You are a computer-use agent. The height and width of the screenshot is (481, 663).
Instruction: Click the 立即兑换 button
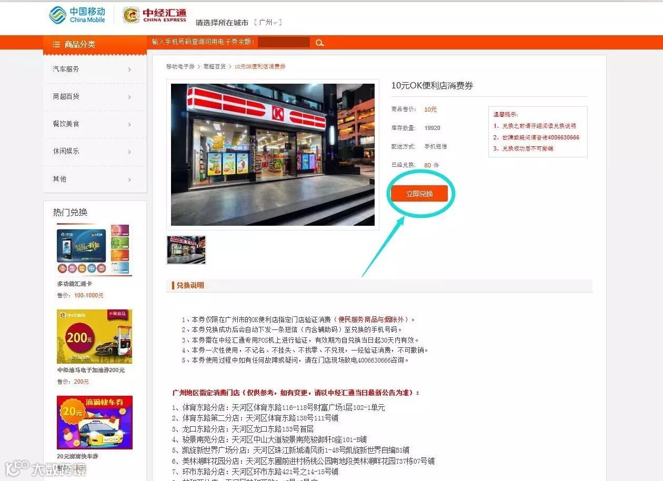419,194
